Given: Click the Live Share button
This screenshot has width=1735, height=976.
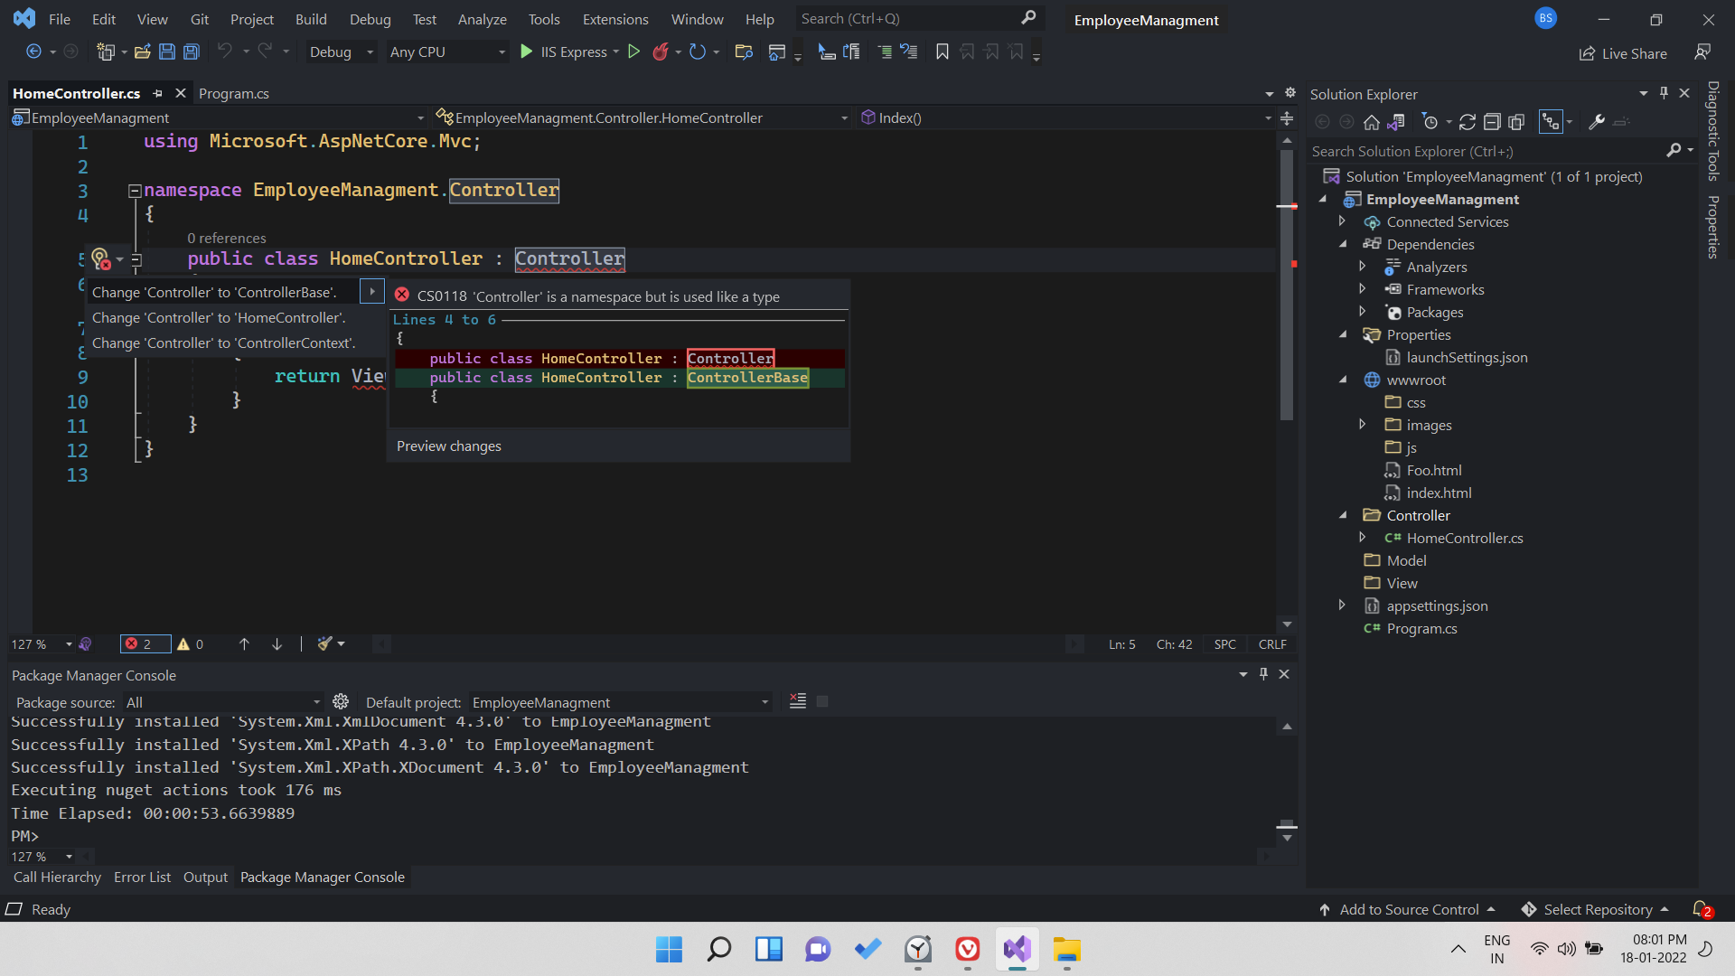Looking at the screenshot, I should point(1622,53).
